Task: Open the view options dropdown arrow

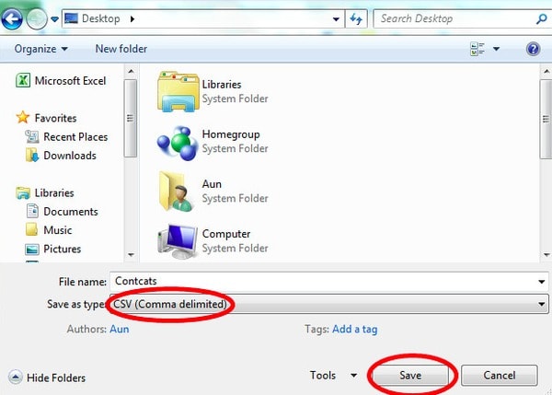Action: pos(496,49)
